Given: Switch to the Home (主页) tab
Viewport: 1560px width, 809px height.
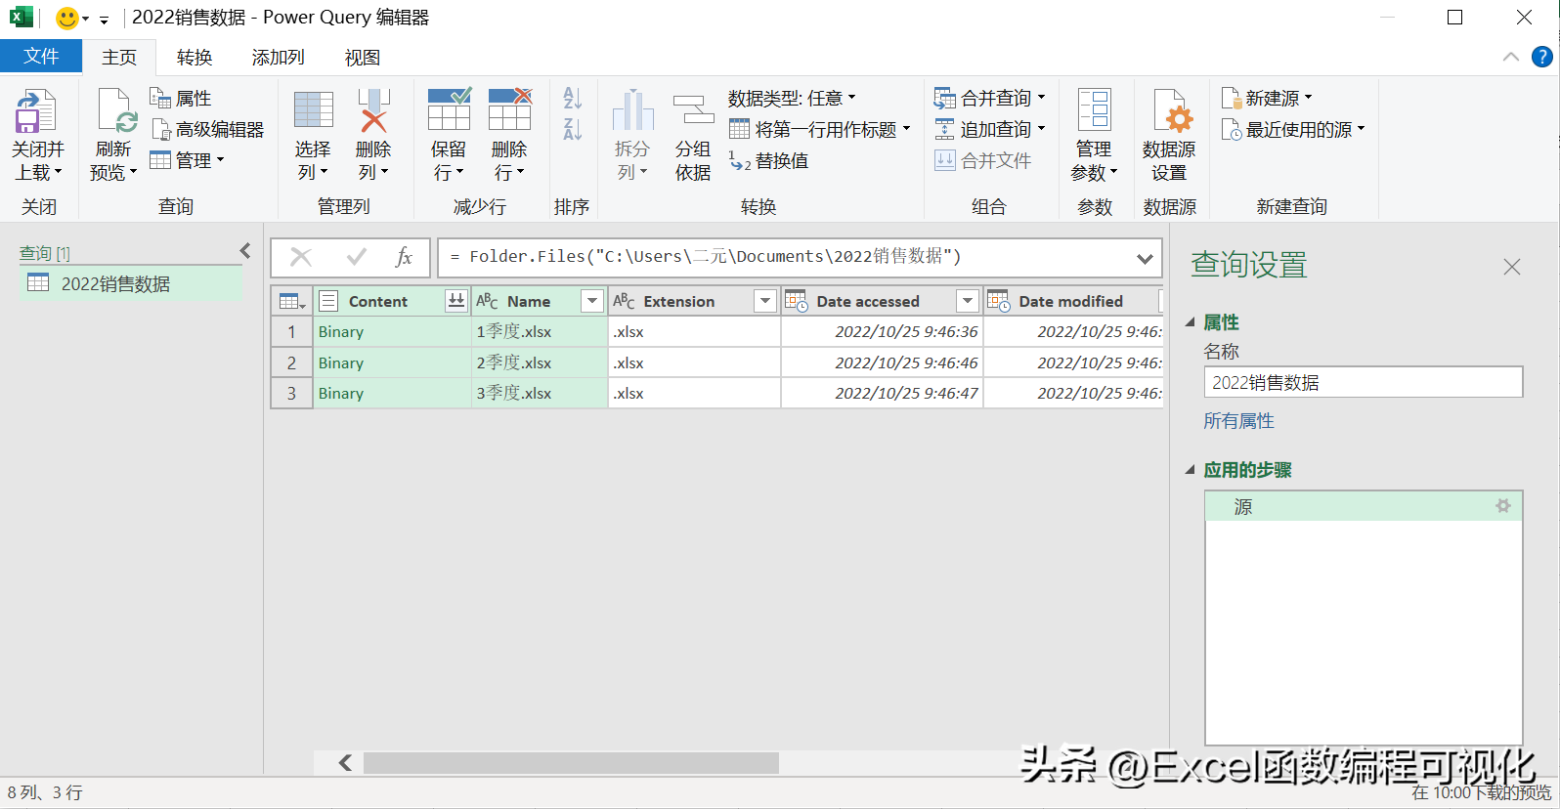Looking at the screenshot, I should (x=119, y=58).
